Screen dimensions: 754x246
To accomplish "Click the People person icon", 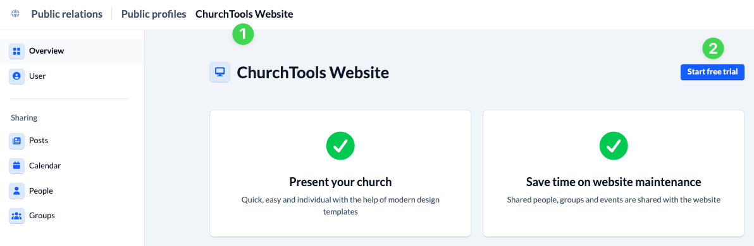I will pyautogui.click(x=17, y=191).
